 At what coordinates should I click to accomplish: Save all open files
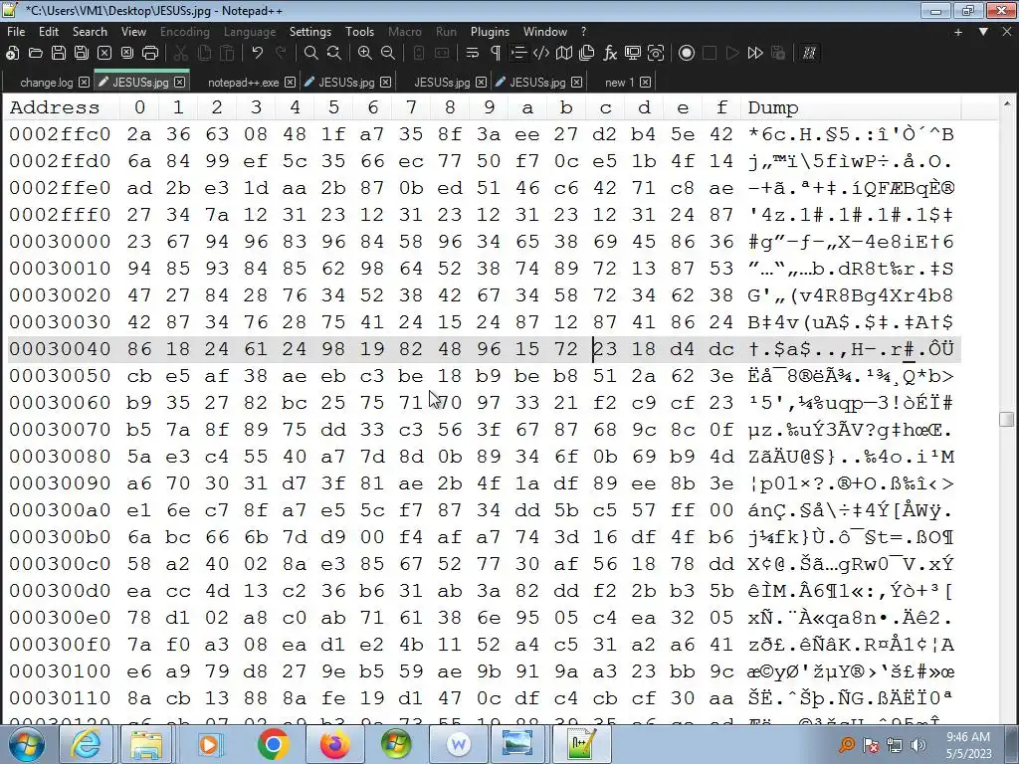click(x=82, y=54)
